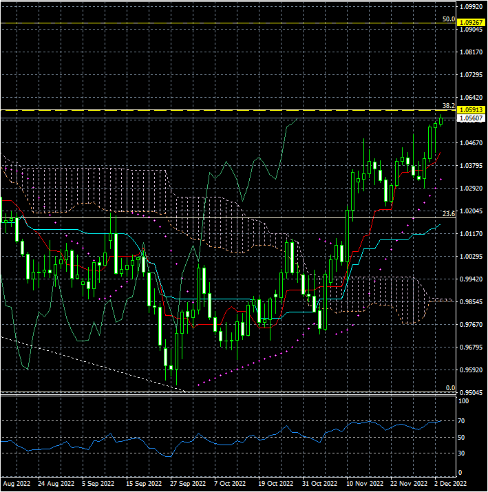Image resolution: width=488 pixels, height=492 pixels.
Task: Click the 1.00295 price scale value
Action: pos(471,257)
